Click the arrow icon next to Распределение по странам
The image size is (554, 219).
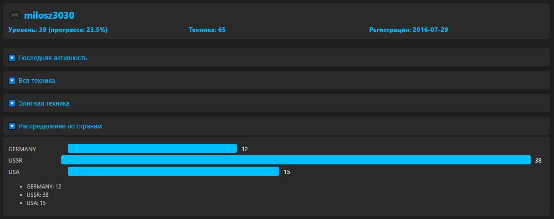[12, 126]
